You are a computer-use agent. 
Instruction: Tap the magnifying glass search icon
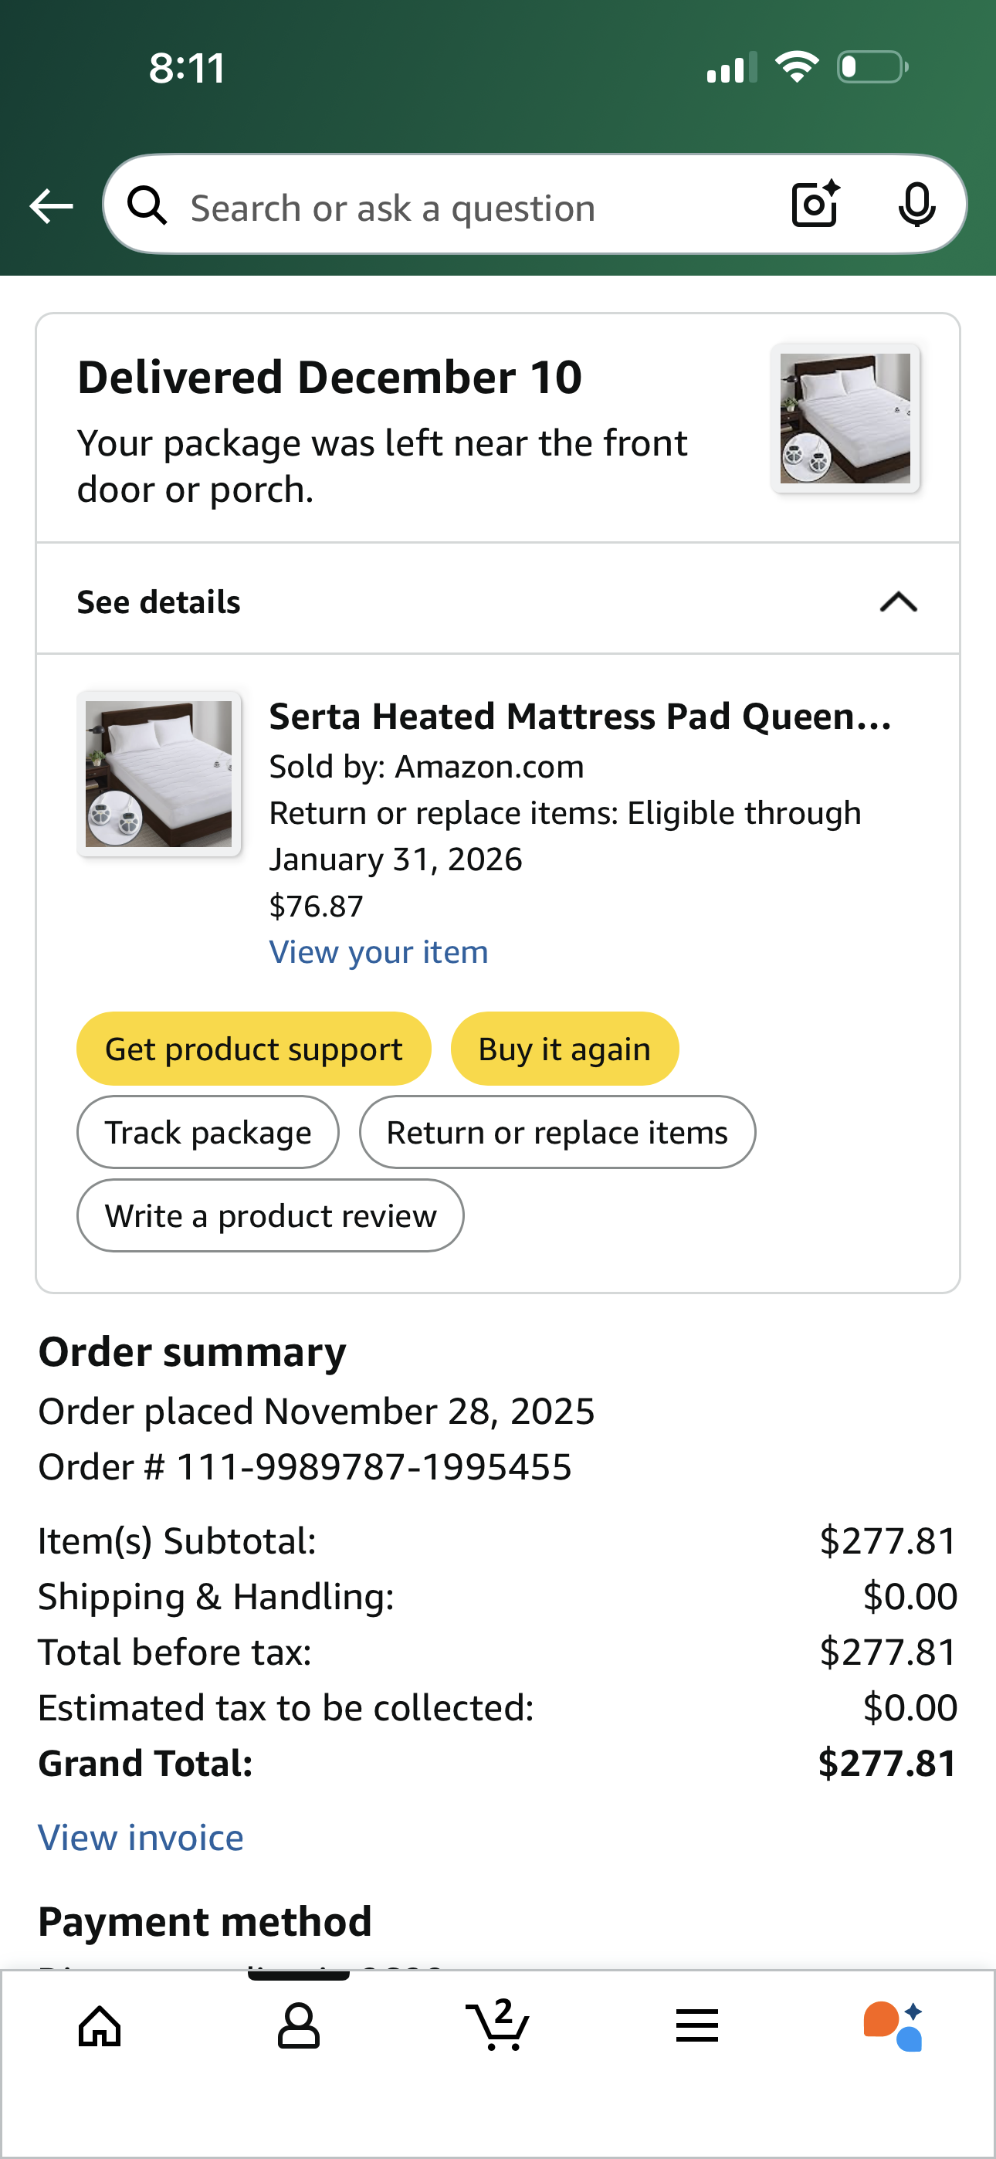point(147,205)
